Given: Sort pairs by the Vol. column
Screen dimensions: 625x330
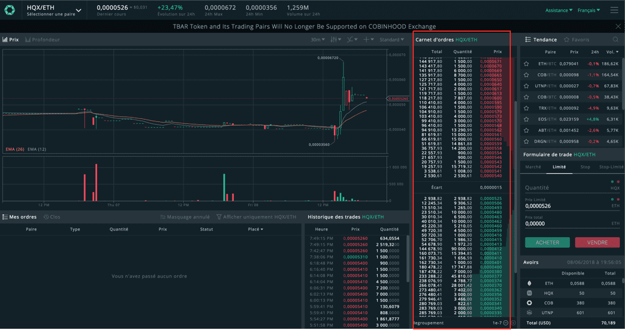Looking at the screenshot, I should (x=612, y=52).
